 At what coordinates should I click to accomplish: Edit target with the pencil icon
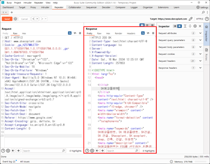(191, 19)
